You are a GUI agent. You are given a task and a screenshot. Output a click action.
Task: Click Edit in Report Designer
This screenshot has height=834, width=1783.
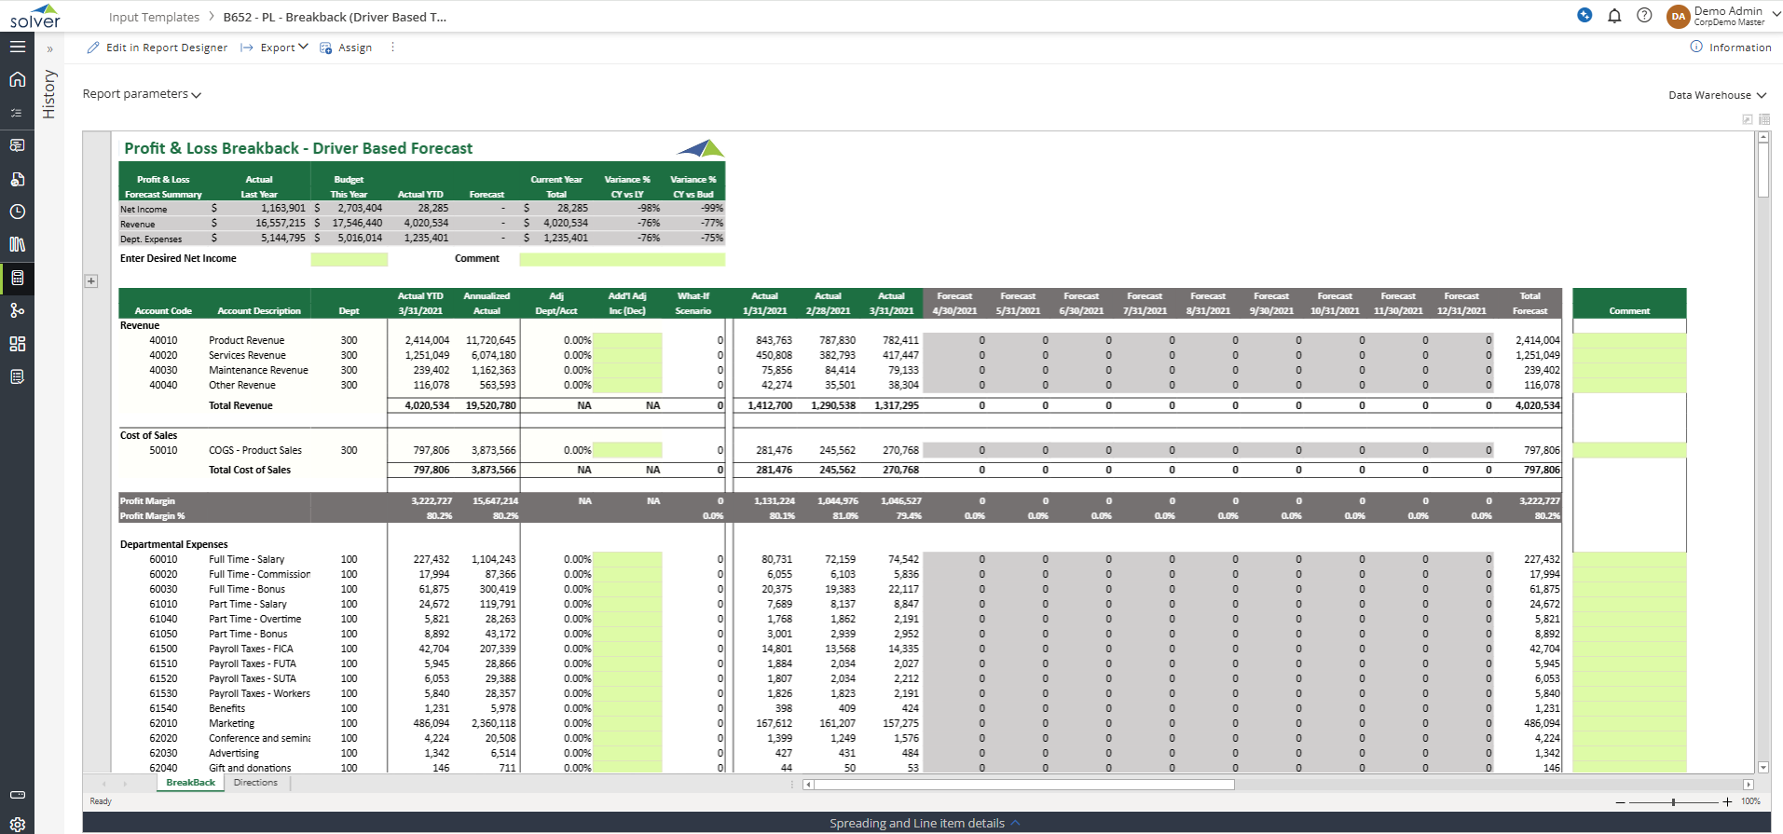[x=158, y=48]
